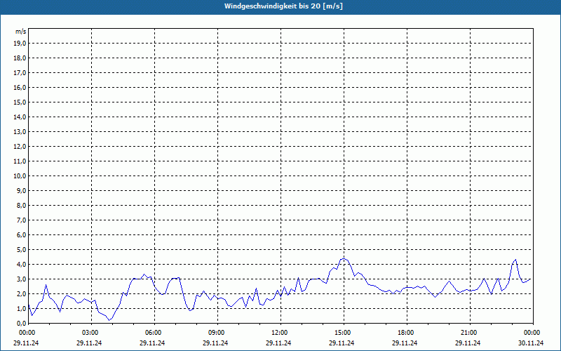The height and width of the screenshot is (351, 561).
Task: Click the lowest dip of the curve before 04:00
Action: [109, 320]
